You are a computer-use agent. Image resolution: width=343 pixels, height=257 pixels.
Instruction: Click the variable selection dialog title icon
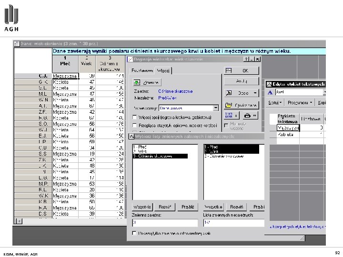(x=131, y=137)
